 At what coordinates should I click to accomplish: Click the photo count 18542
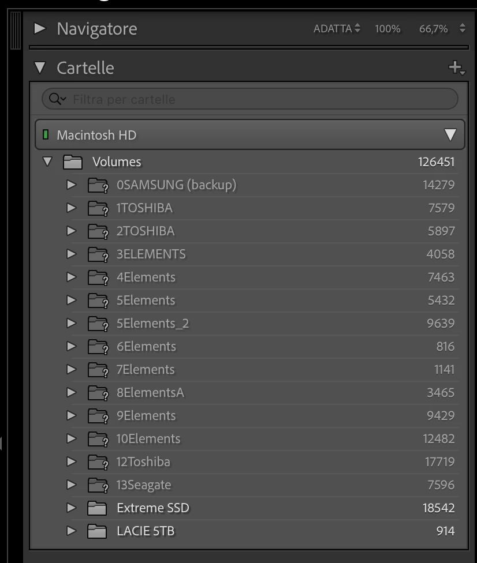tap(438, 508)
